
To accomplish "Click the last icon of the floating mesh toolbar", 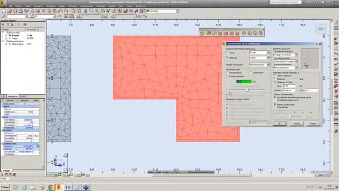I will [261, 33].
